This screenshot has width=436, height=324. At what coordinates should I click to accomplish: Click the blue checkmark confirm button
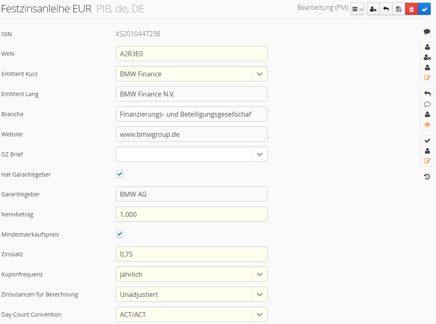424,9
